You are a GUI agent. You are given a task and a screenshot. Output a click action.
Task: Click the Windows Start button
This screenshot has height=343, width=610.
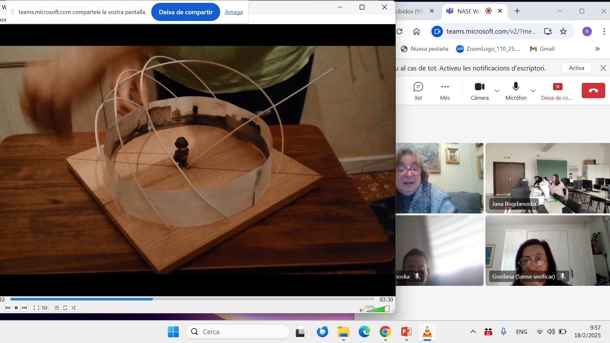173,332
